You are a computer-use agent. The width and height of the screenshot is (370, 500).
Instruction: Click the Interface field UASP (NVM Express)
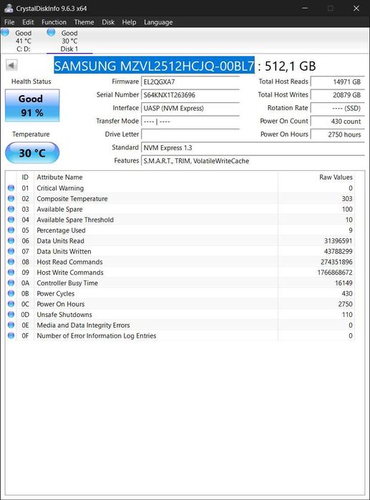pyautogui.click(x=190, y=108)
